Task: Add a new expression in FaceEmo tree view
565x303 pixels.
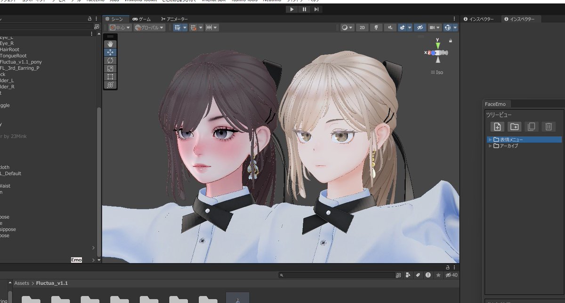Action: click(497, 126)
